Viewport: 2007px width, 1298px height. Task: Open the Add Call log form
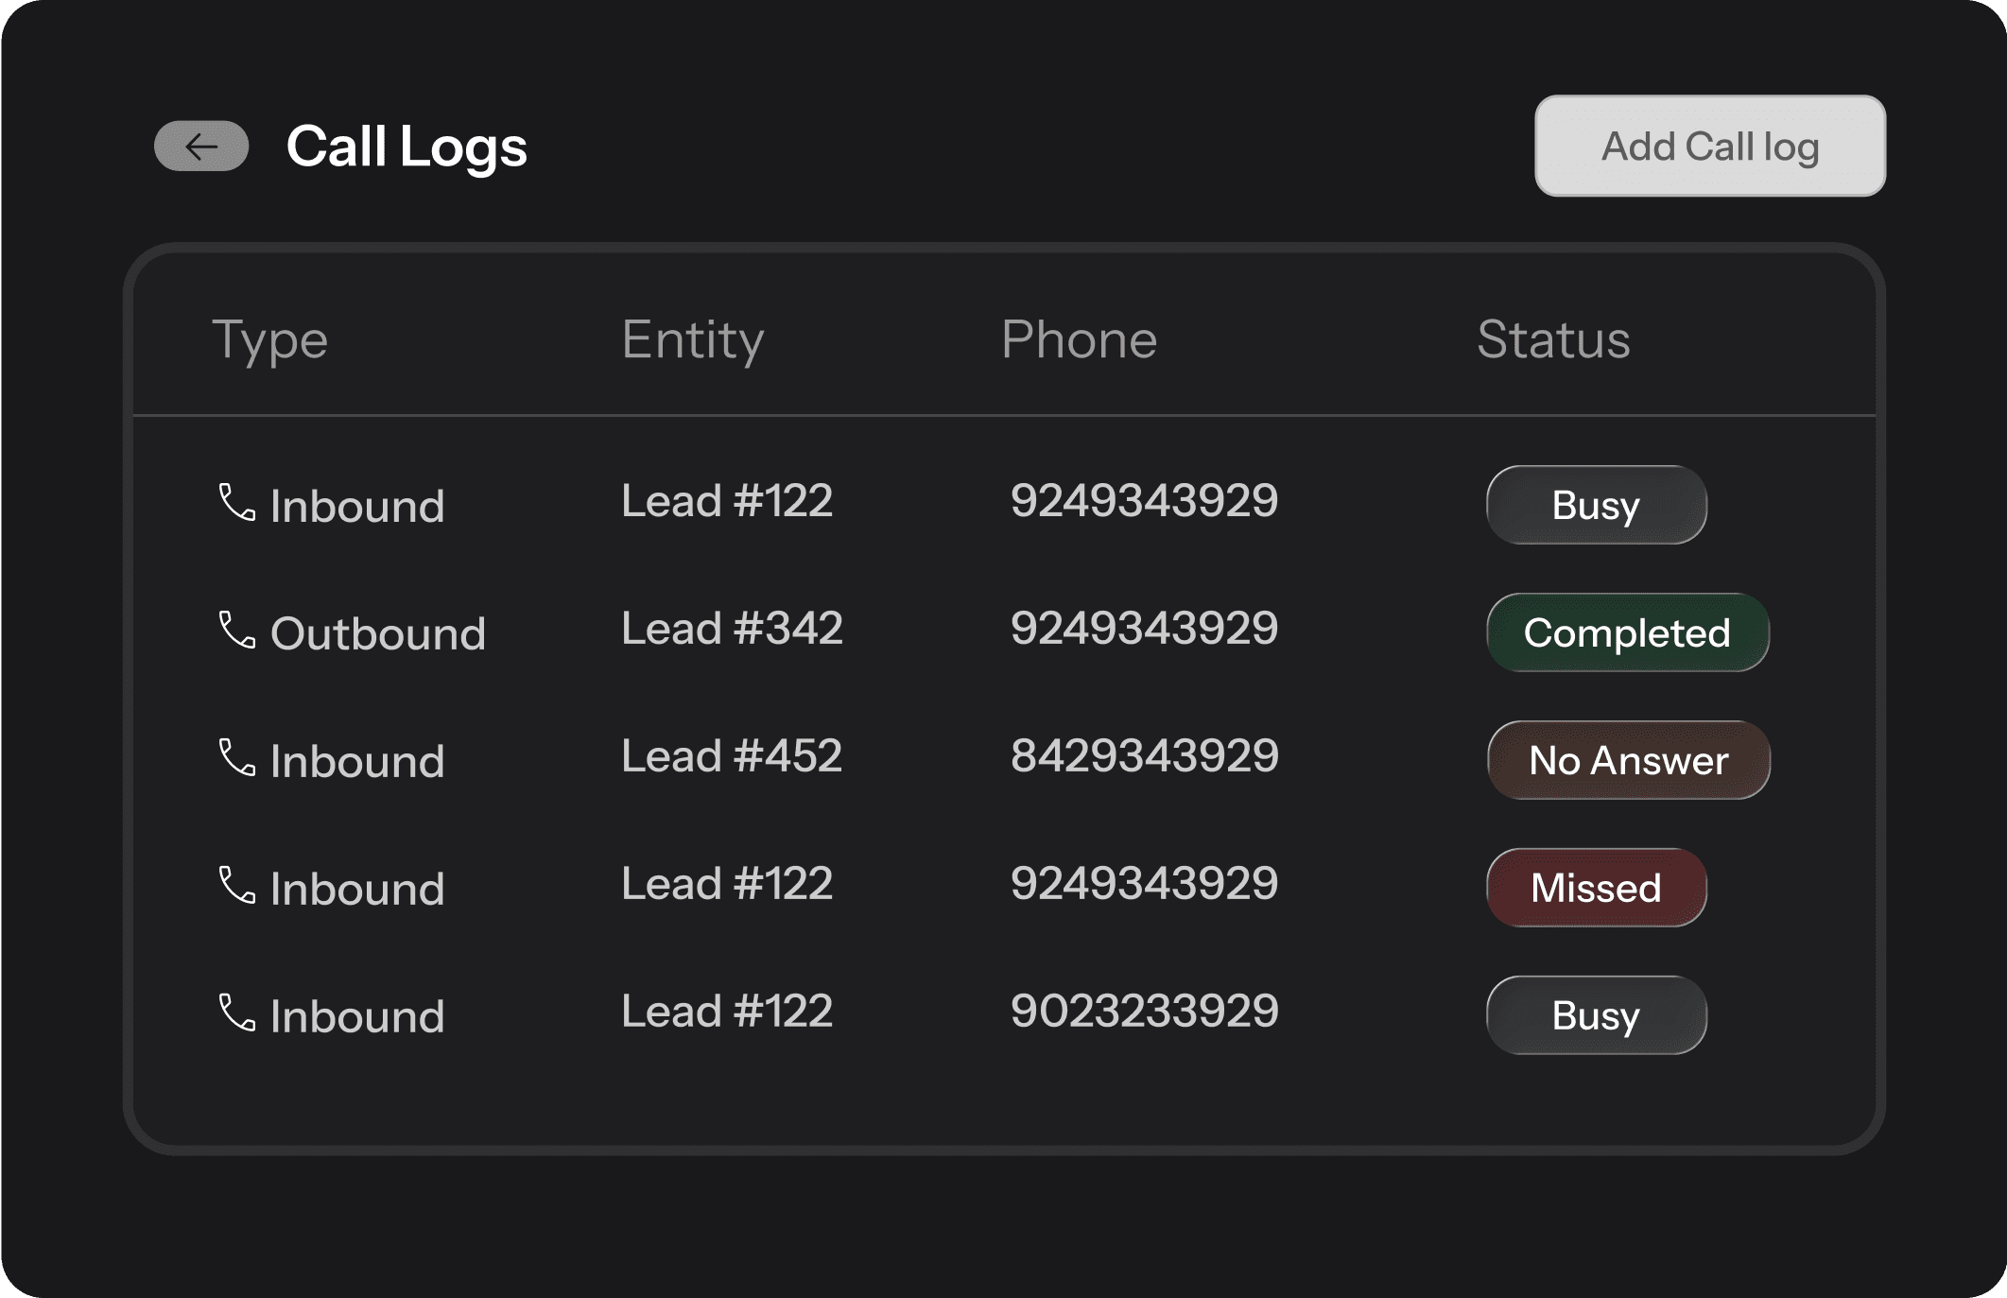1708,145
